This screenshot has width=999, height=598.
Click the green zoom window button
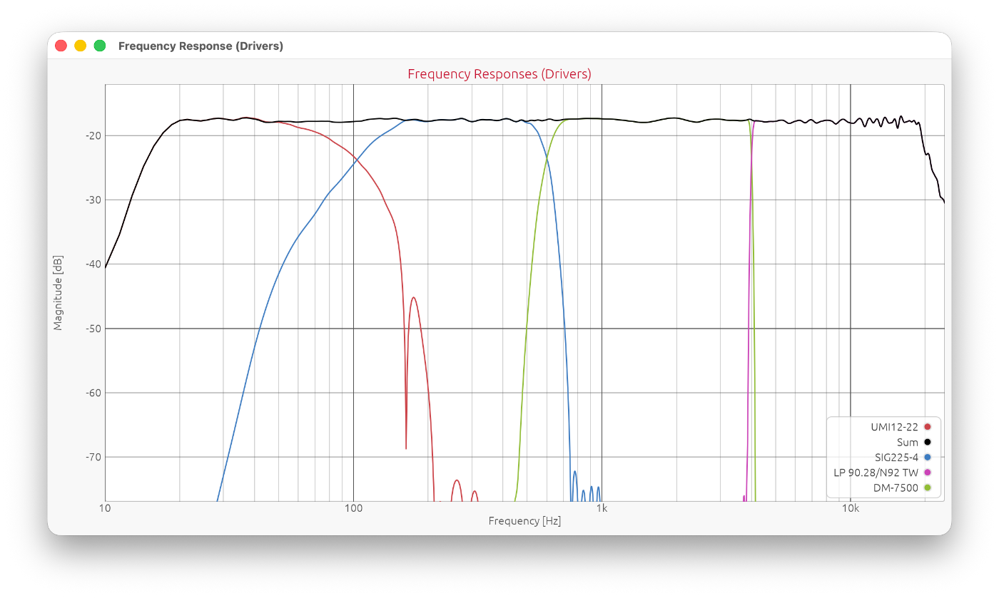click(100, 46)
